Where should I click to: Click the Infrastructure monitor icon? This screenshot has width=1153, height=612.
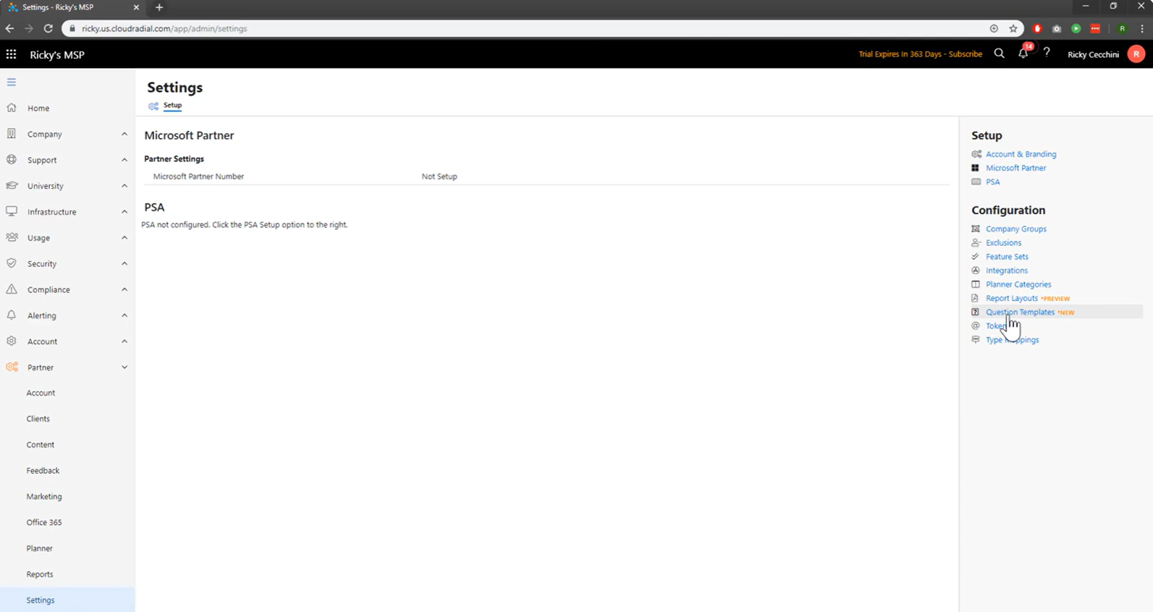(x=12, y=212)
